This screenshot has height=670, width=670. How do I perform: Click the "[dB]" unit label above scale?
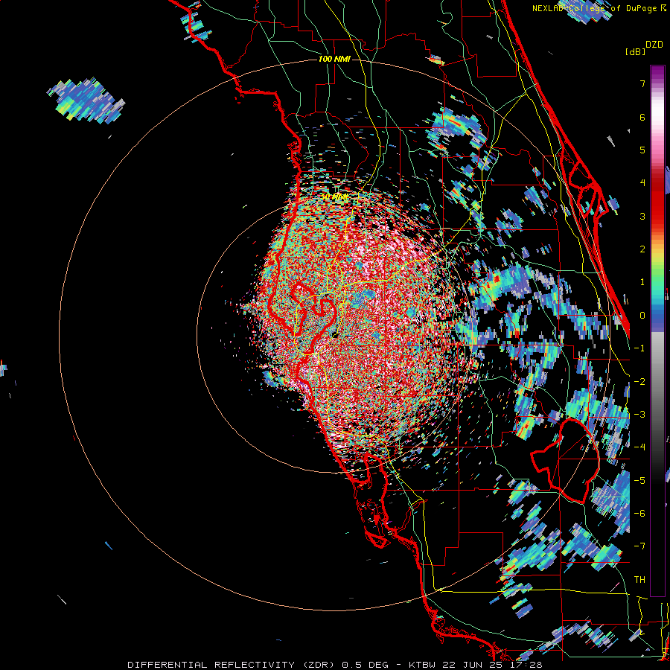[635, 51]
